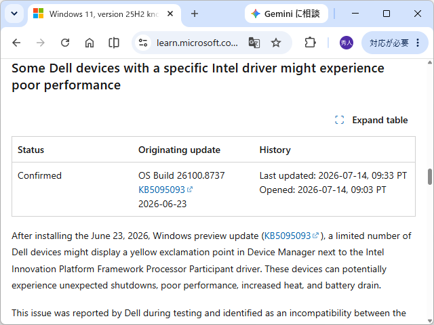Click the learn.microsoft.com address field
Image resolution: width=434 pixels, height=325 pixels.
click(197, 43)
